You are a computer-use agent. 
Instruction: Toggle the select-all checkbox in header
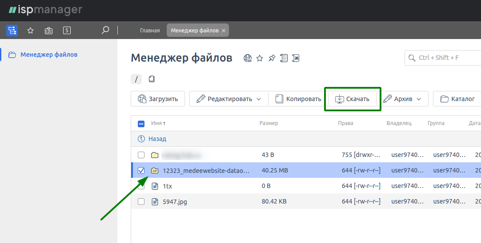point(141,124)
